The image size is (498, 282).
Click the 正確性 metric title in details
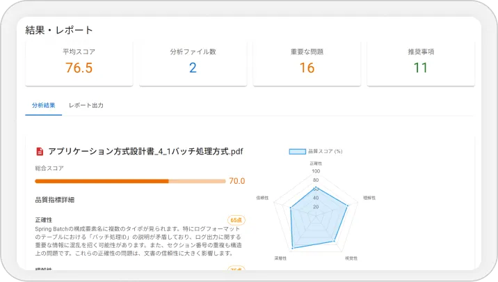[x=44, y=220]
